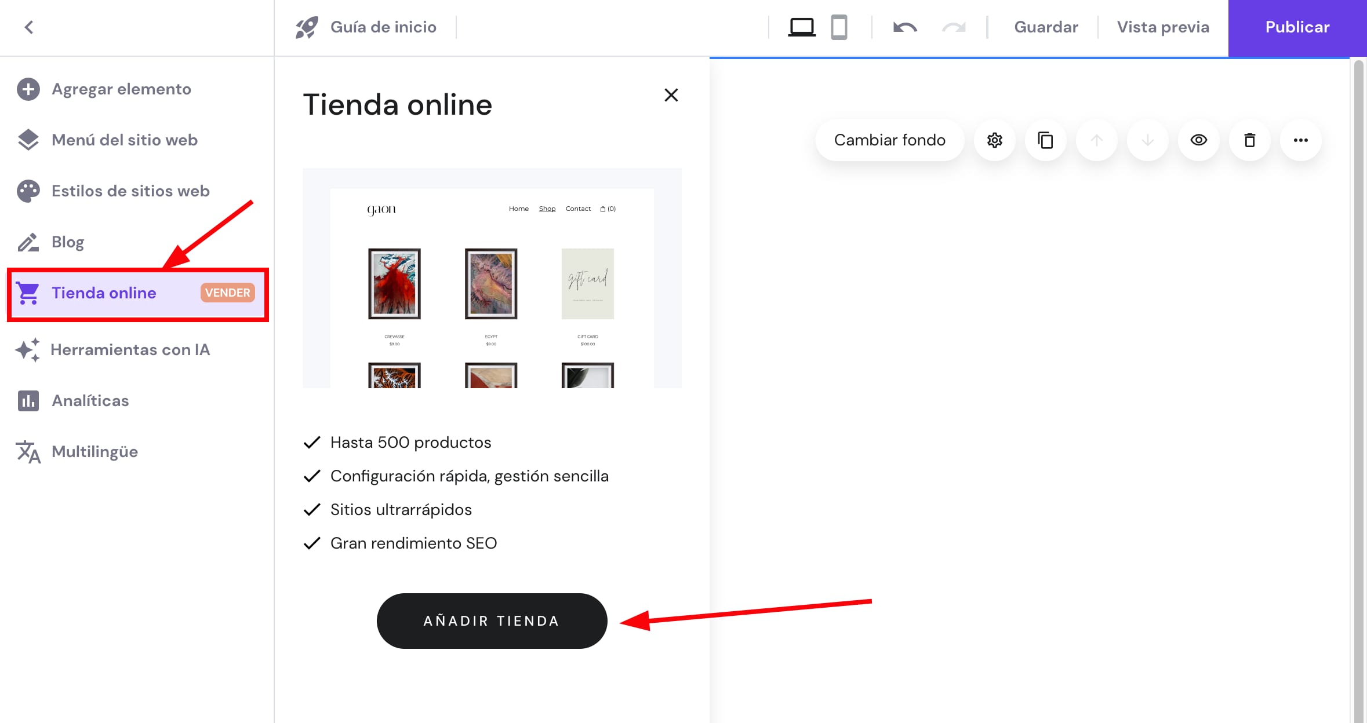Open the Agregar elemento panel
1367x723 pixels.
click(x=121, y=89)
